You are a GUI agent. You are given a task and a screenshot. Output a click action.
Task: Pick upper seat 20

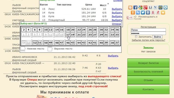(73, 30)
